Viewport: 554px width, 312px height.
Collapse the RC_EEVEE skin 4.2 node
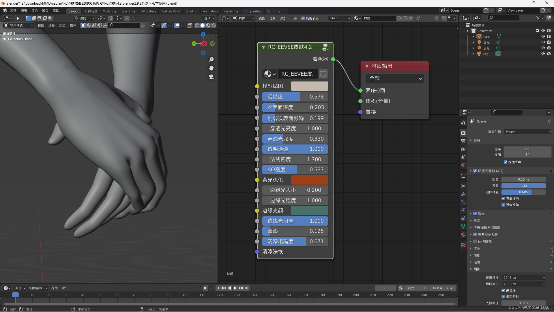pyautogui.click(x=263, y=47)
